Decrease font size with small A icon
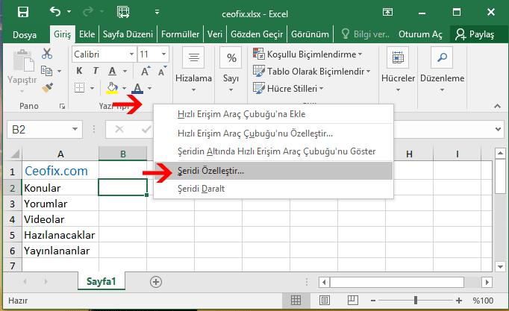Viewport: 509px width, 311px height. click(x=162, y=71)
